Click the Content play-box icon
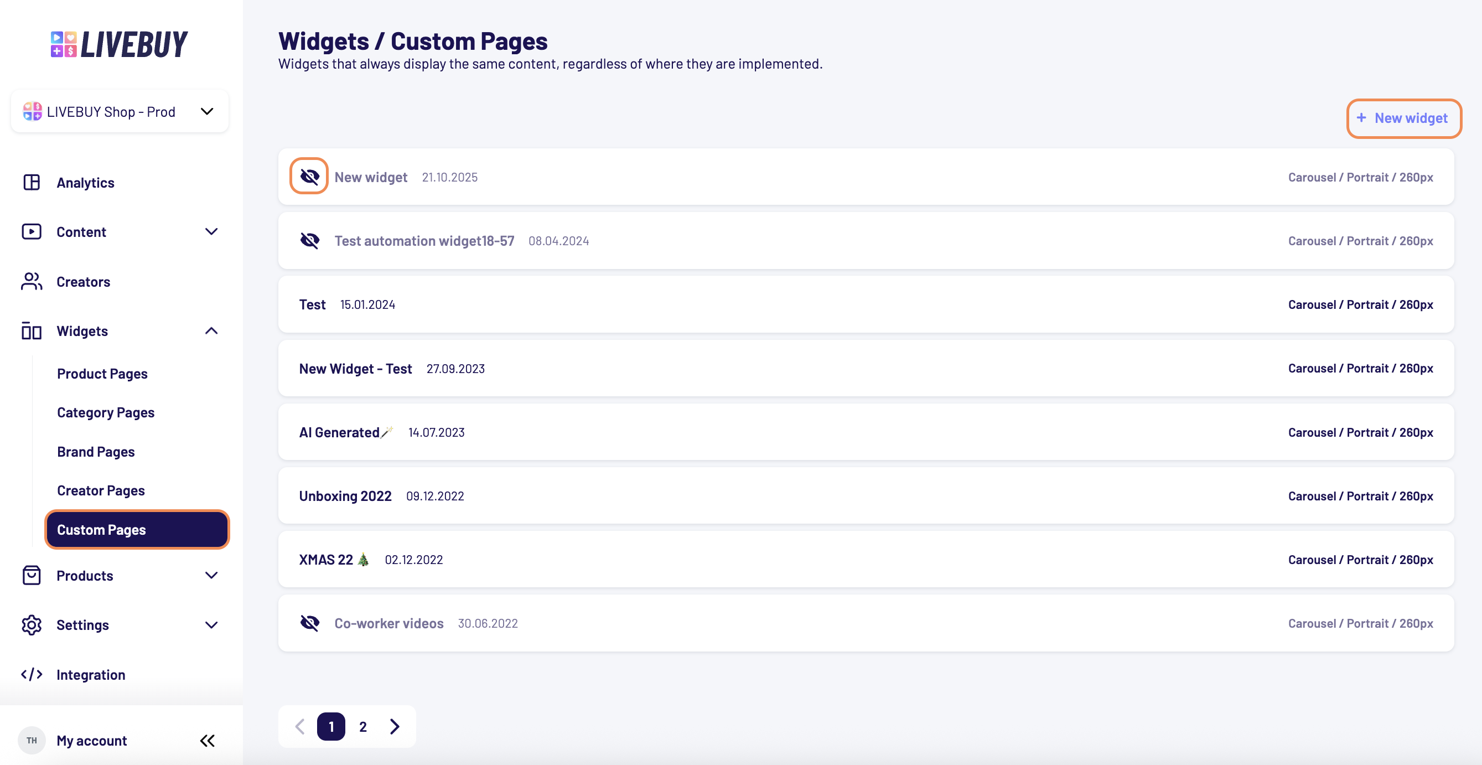This screenshot has height=765, width=1482. click(32, 231)
